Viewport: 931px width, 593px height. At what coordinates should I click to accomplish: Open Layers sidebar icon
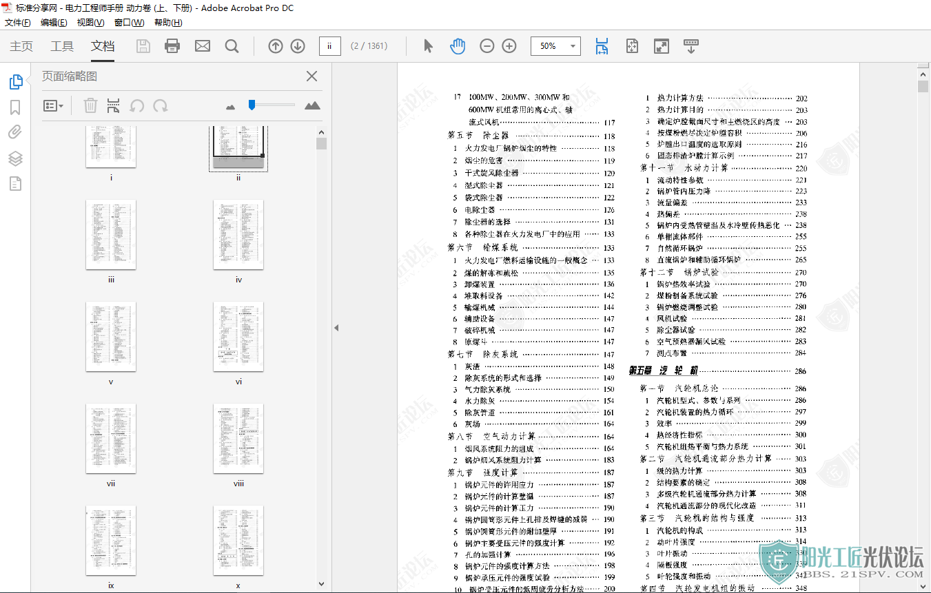pyautogui.click(x=15, y=158)
